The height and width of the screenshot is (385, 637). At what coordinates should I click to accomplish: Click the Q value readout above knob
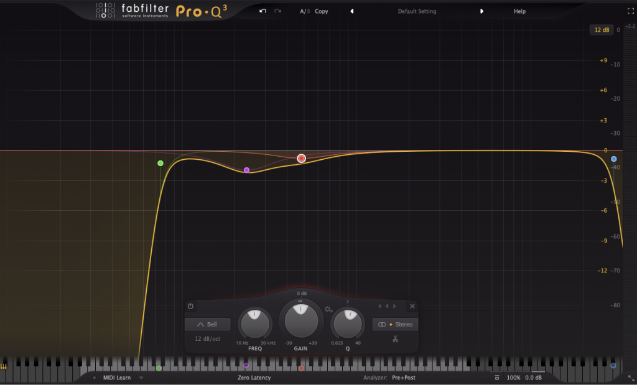coord(348,302)
